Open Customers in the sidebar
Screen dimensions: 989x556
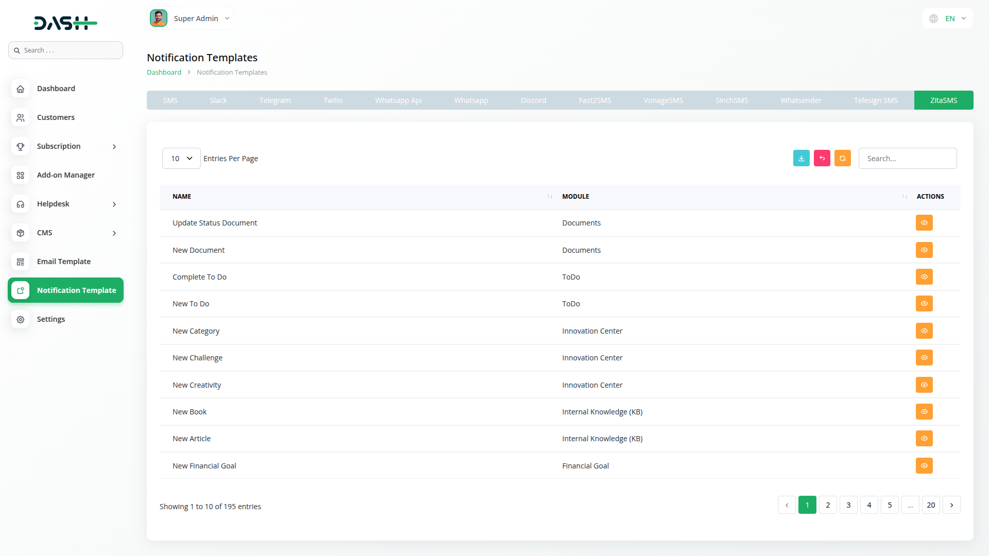56,117
